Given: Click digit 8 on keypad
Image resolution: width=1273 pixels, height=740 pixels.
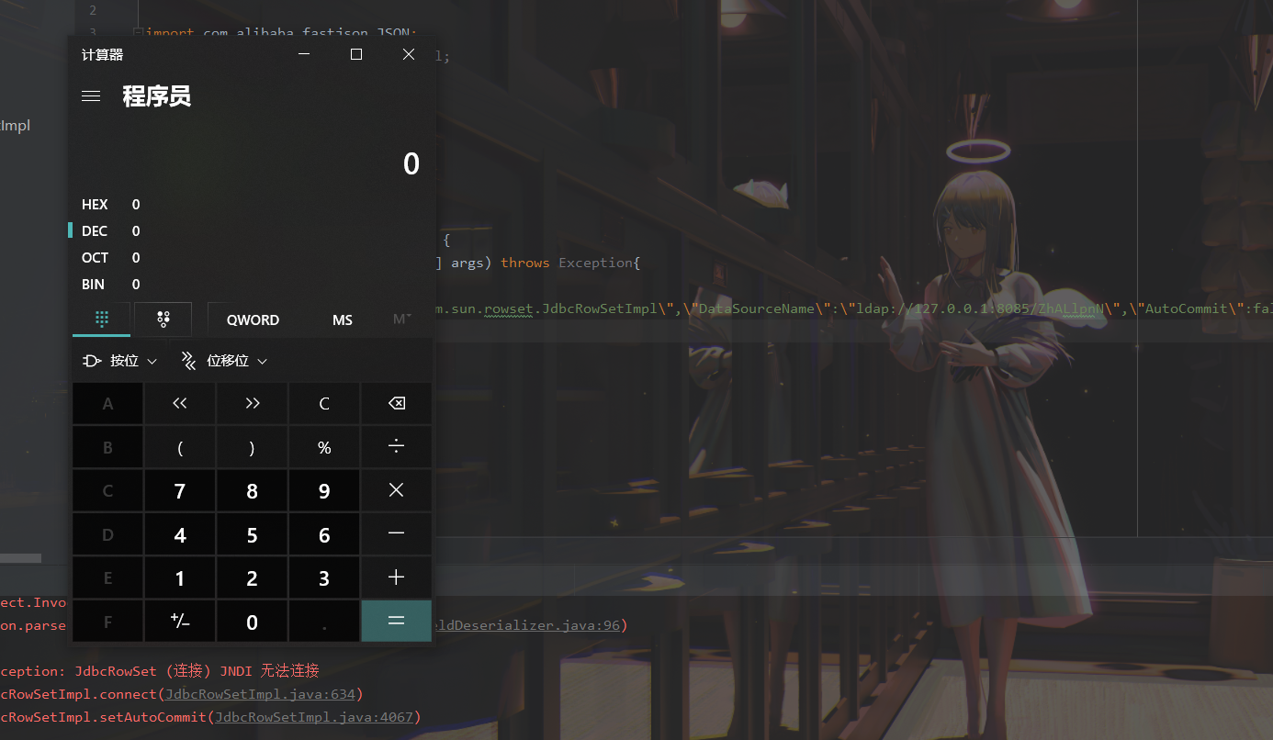Looking at the screenshot, I should coord(253,490).
